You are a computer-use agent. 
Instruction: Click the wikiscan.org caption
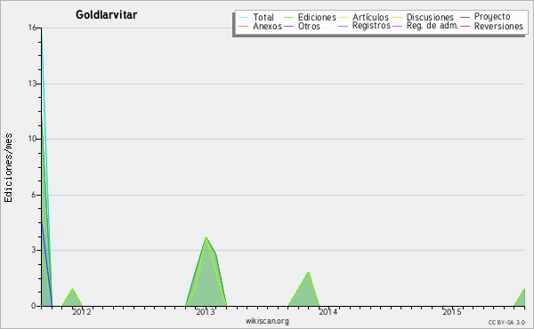coord(267,321)
